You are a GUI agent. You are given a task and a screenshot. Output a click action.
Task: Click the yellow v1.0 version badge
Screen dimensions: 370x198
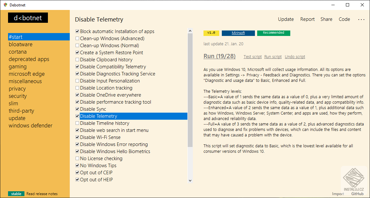(x=211, y=33)
